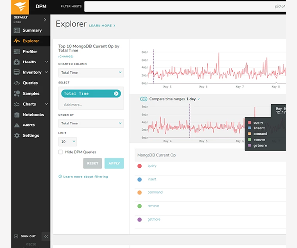Click the Queries code icon

click(x=17, y=83)
